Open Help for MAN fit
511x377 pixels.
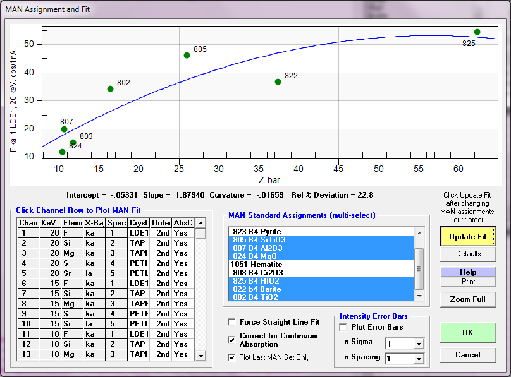point(467,272)
